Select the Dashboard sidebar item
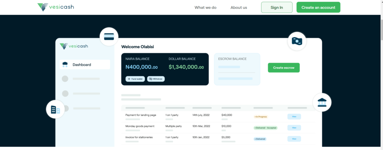The height and width of the screenshot is (150, 383). tap(85, 64)
